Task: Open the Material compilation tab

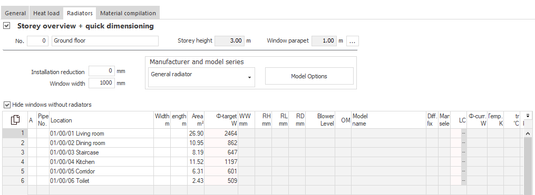Action: (x=128, y=13)
